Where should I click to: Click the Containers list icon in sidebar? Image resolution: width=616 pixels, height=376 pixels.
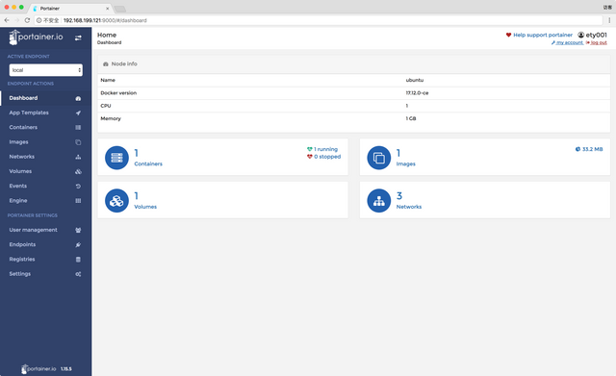click(x=78, y=128)
